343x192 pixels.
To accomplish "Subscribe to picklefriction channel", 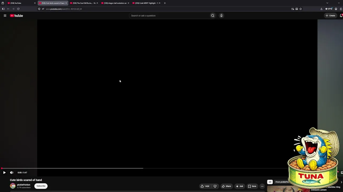I will 41,186.
